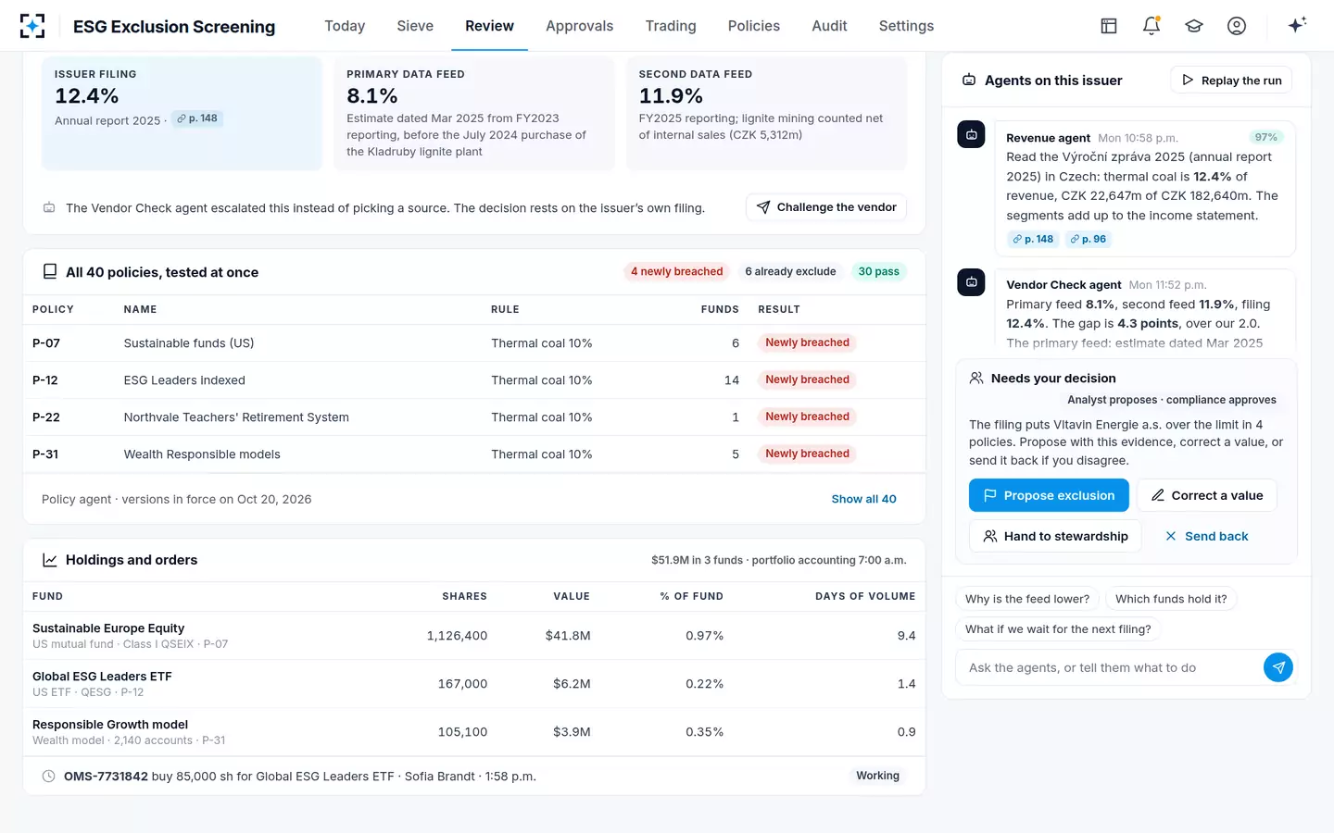Select the P-07 Sustainable funds (US) row
The image size is (1334, 833).
point(474,343)
